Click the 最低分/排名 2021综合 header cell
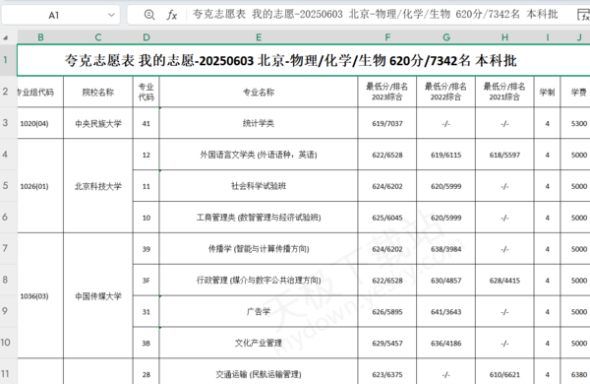 click(505, 92)
